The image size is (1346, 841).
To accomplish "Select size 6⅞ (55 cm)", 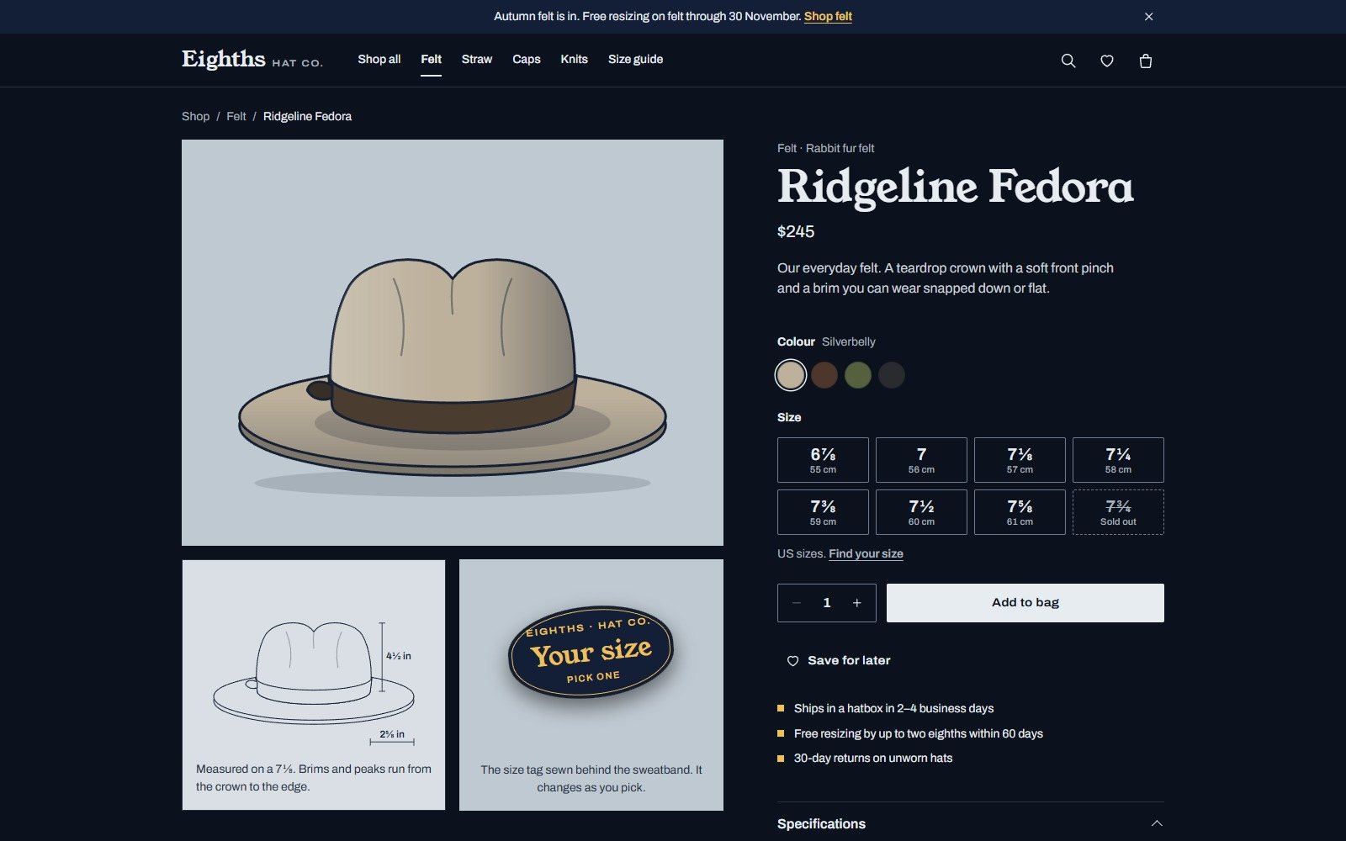I will [823, 460].
